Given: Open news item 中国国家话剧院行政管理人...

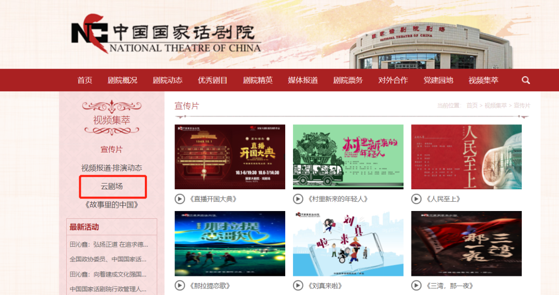Looking at the screenshot, I should coord(108,289).
